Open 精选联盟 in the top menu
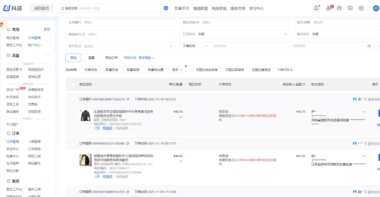Viewport: 380px width, 197px height. (200, 8)
